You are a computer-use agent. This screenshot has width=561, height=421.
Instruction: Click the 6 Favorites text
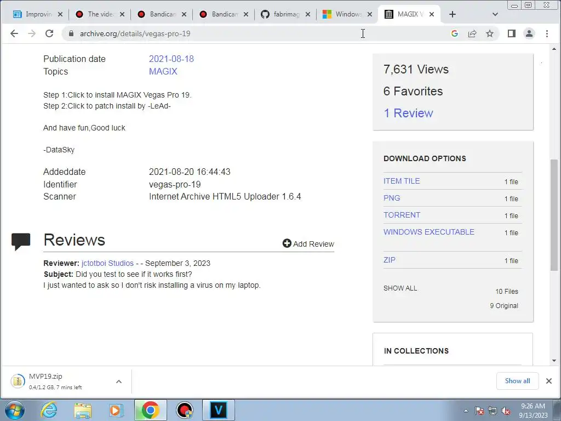(413, 92)
